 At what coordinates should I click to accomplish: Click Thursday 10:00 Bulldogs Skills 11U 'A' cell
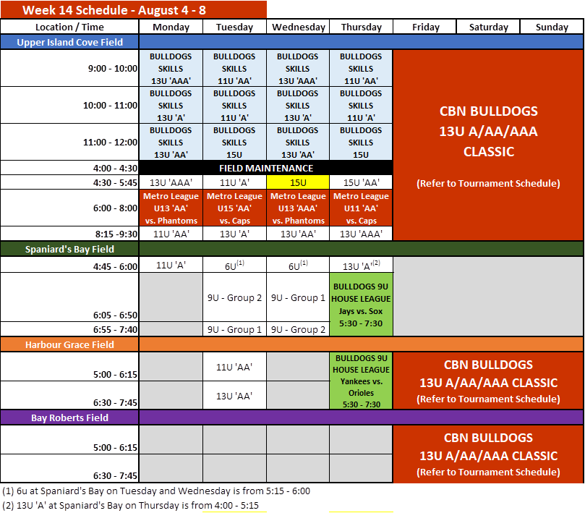361,106
